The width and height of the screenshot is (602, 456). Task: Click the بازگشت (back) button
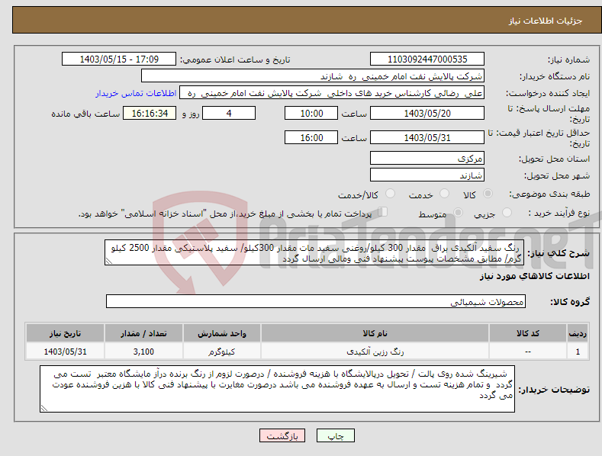tap(282, 435)
